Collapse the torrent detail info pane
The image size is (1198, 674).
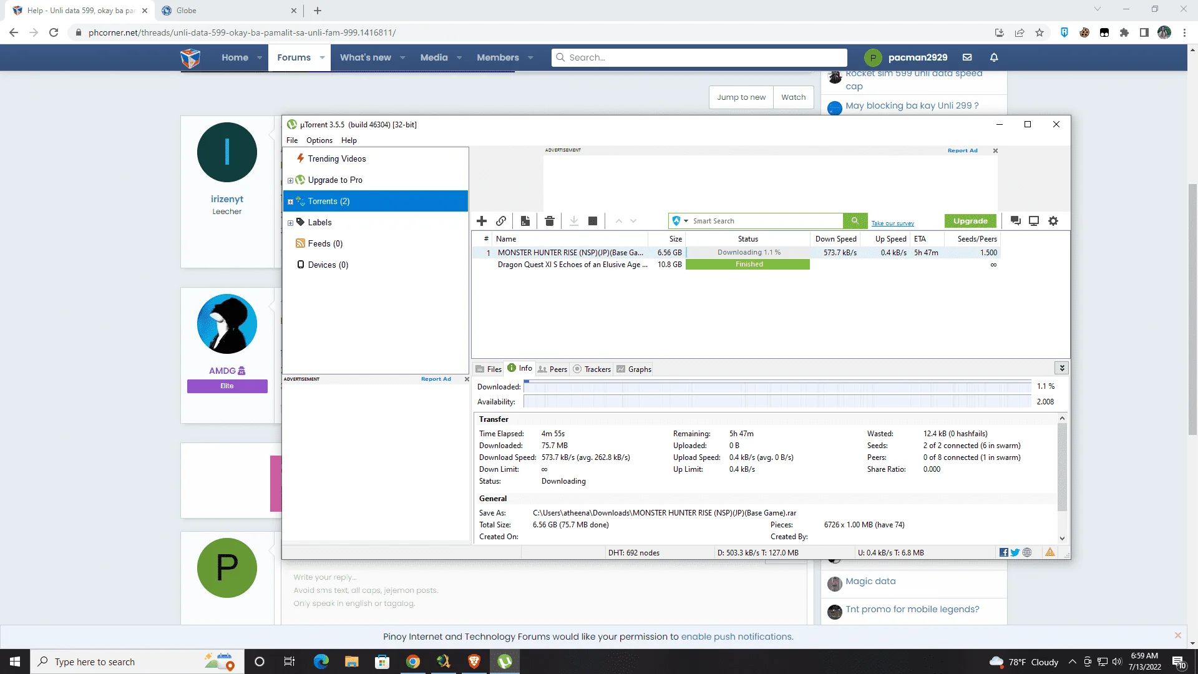(1062, 368)
